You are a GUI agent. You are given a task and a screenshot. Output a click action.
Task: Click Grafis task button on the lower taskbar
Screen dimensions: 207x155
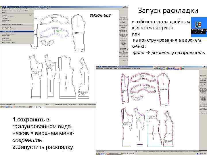(128, 154)
